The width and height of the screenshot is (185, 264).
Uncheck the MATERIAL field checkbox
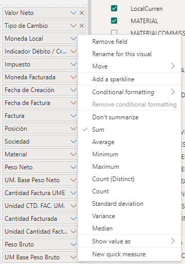click(114, 21)
